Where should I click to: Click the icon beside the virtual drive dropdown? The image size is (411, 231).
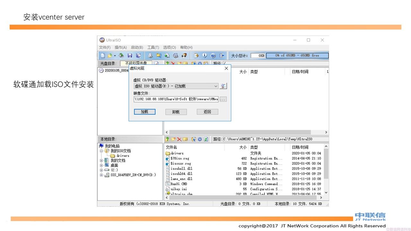223,86
